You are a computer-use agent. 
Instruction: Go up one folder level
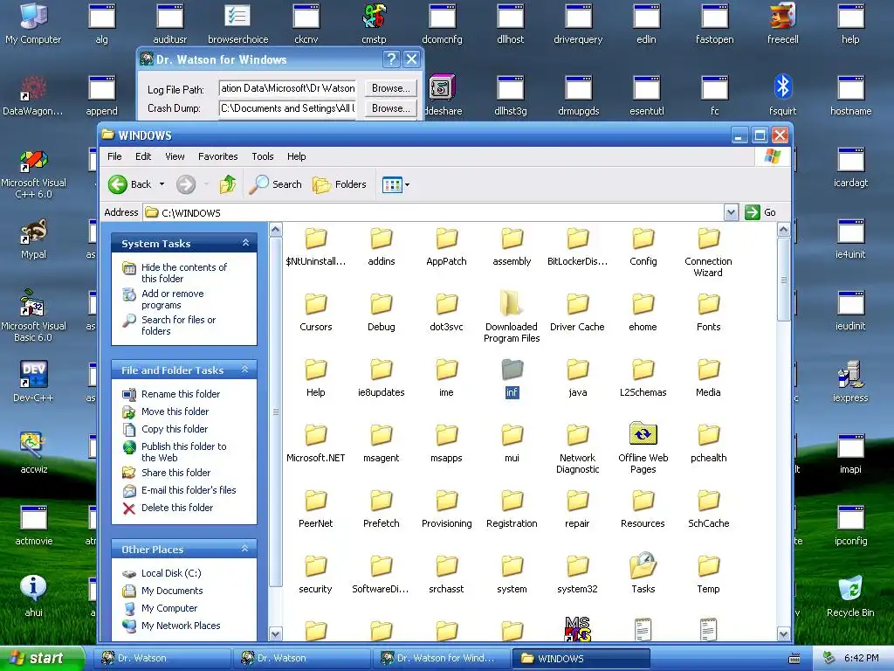click(228, 184)
